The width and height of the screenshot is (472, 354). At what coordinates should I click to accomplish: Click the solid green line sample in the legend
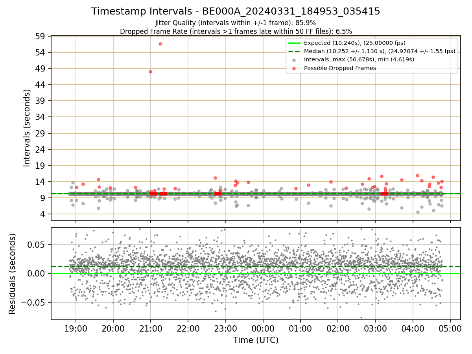294,43
